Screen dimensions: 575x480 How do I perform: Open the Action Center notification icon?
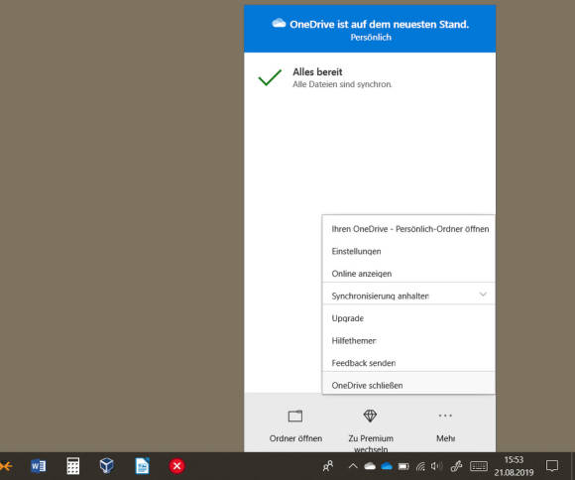[x=552, y=466]
